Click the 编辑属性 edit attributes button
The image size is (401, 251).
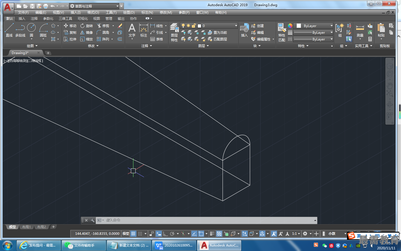coord(261,39)
